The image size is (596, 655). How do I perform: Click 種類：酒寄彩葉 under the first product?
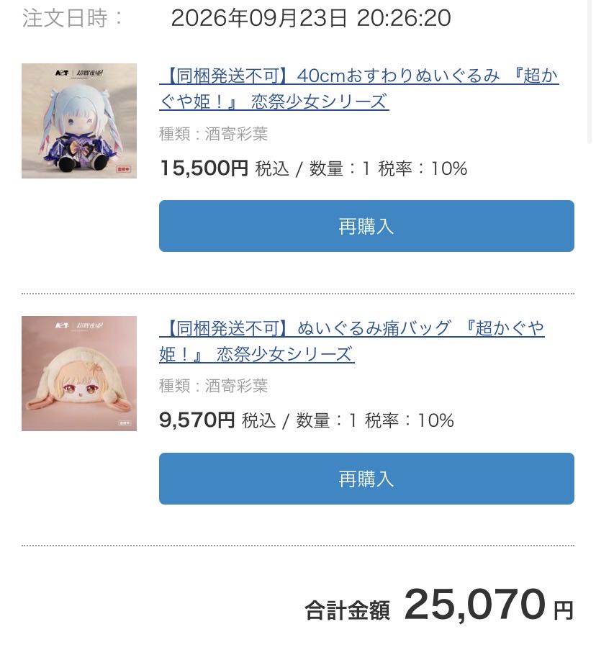tap(214, 134)
